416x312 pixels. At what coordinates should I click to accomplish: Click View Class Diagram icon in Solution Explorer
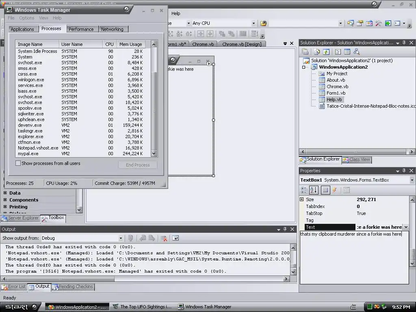tap(356, 52)
